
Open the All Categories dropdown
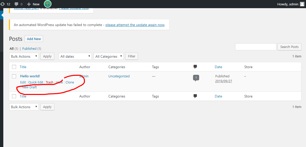point(108,56)
